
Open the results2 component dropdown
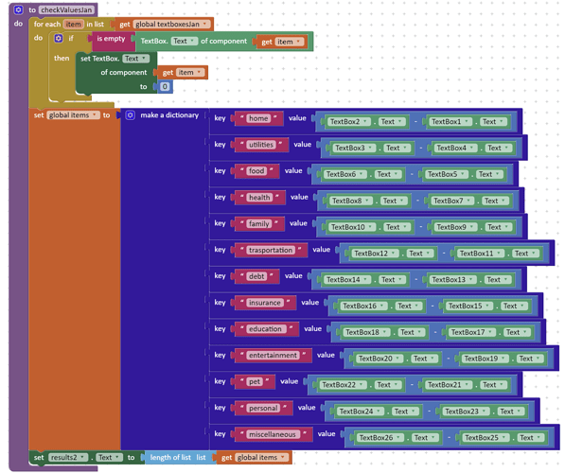click(x=82, y=457)
